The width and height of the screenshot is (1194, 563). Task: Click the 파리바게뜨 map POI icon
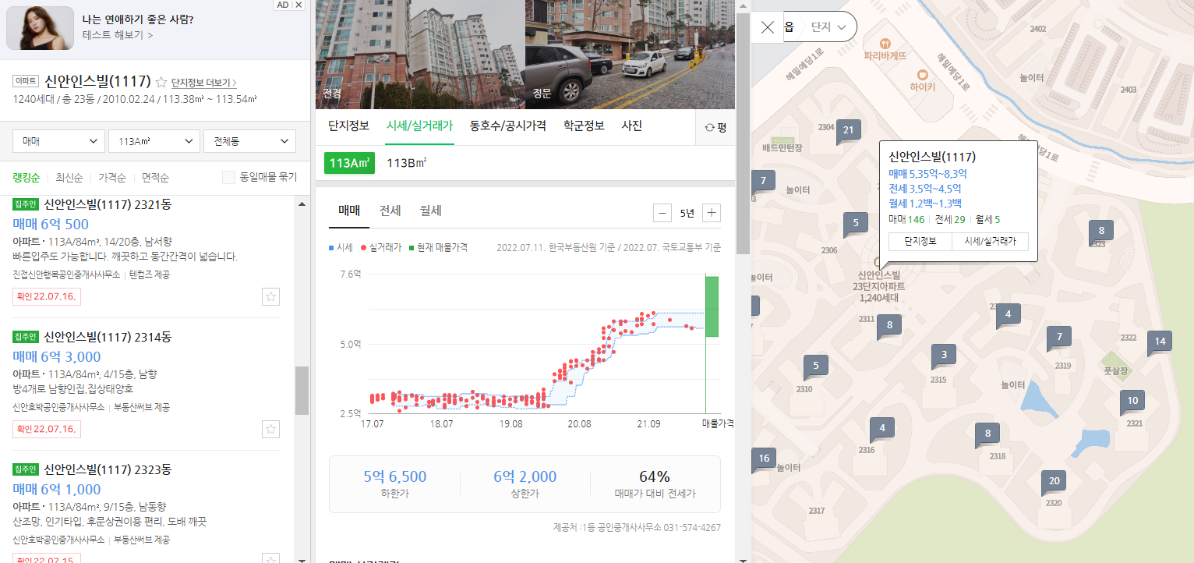885,43
